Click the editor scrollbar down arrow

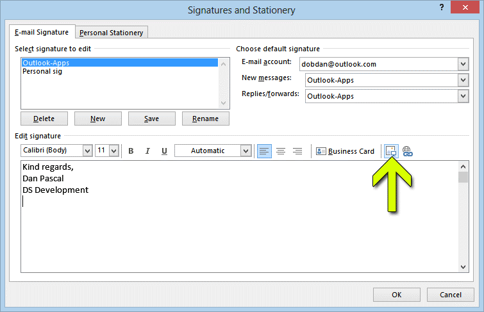(463, 267)
